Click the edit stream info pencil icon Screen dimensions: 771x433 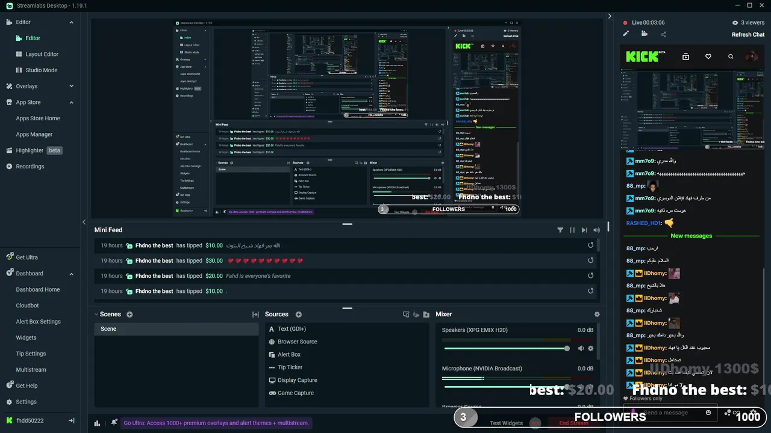point(626,34)
